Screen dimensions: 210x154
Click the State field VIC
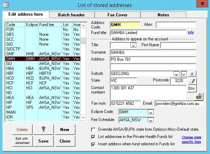tap(123, 81)
